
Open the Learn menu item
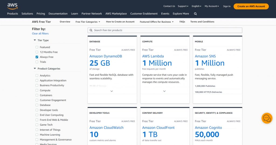tap(74, 13)
